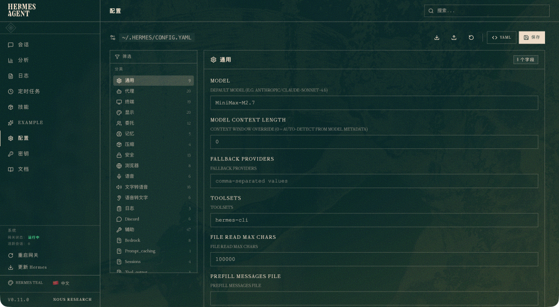
Task: Select the Prompt_caching category
Action: tap(153, 251)
